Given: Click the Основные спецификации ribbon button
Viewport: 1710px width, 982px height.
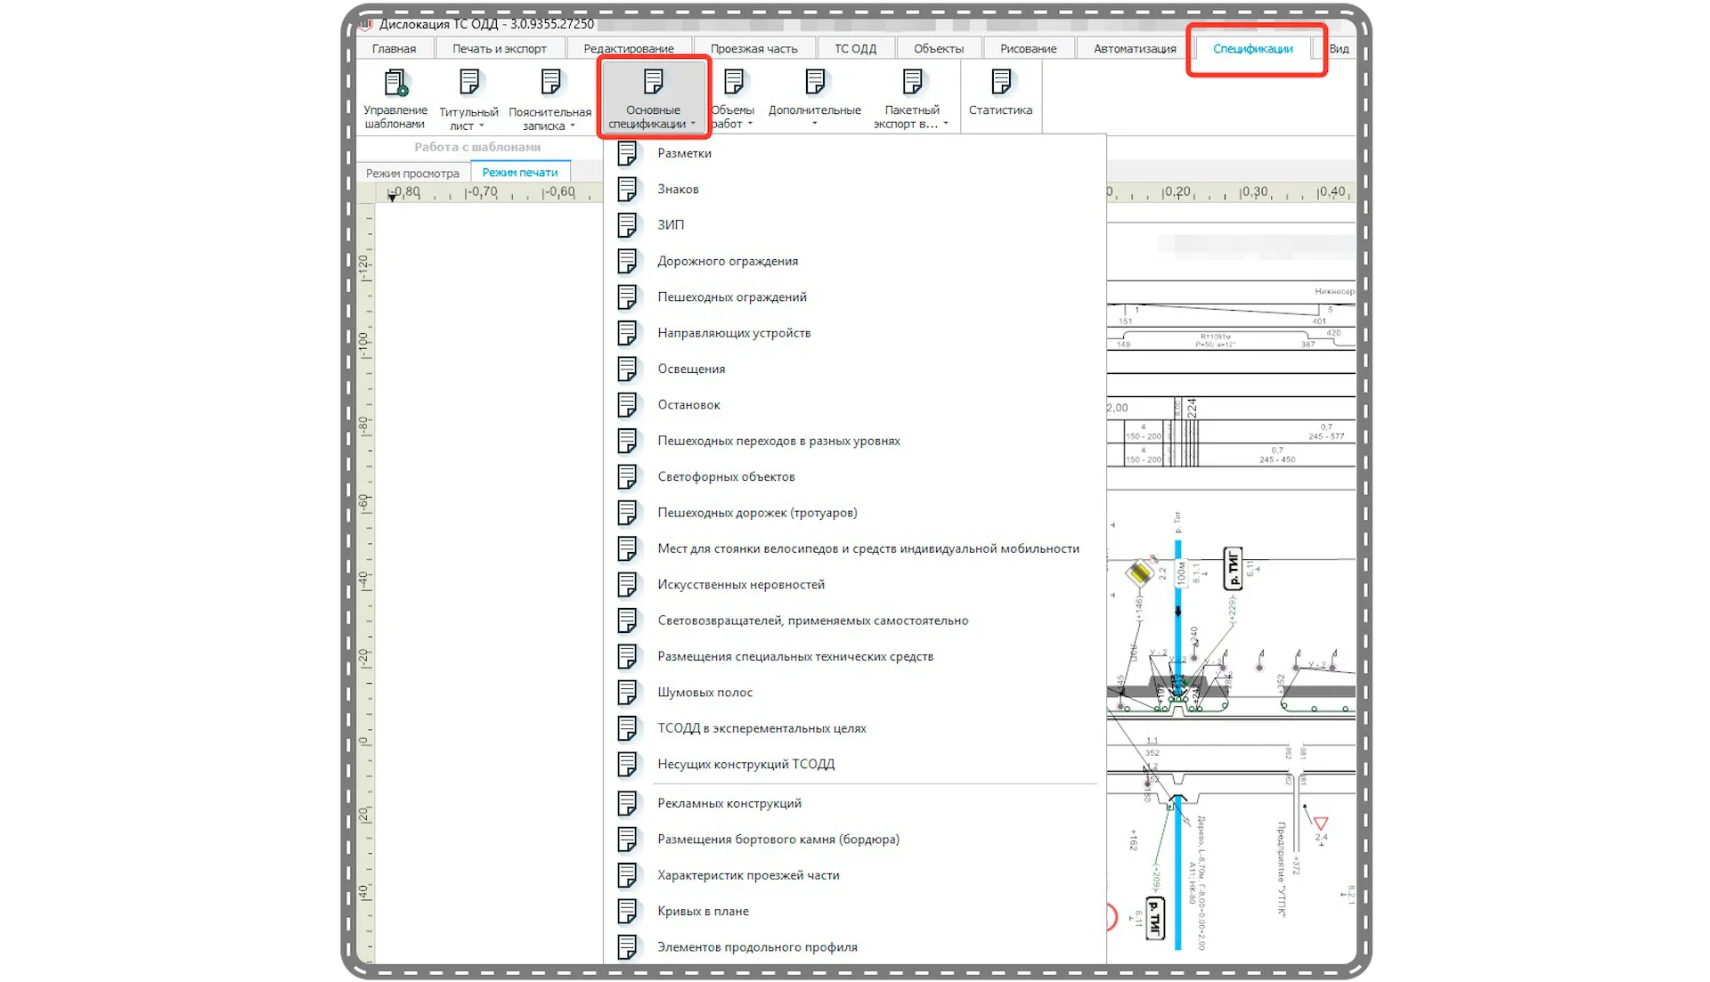Looking at the screenshot, I should click(x=653, y=98).
